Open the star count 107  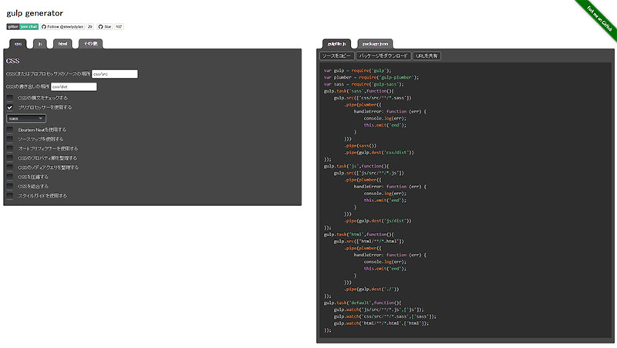click(119, 27)
